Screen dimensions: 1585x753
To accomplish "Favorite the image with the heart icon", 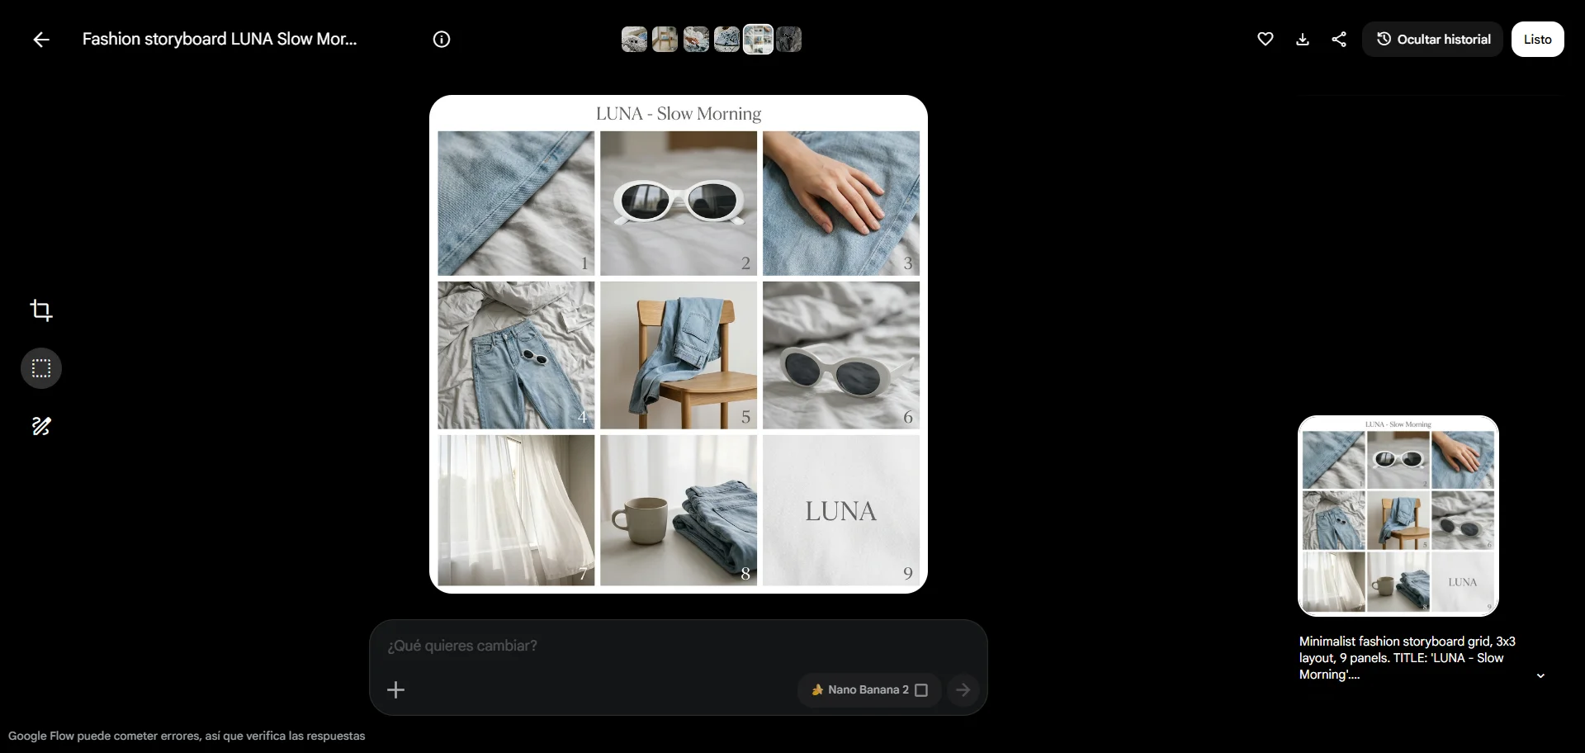I will point(1266,40).
